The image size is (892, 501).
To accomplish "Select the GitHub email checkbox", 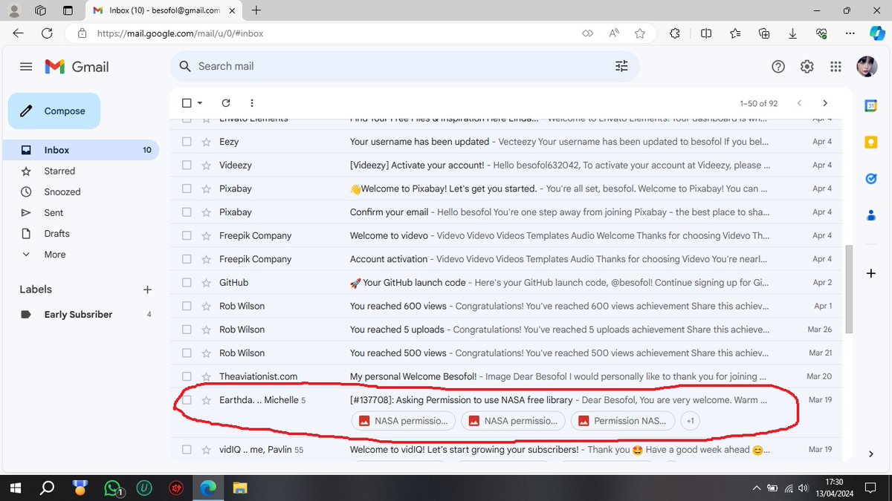I will pyautogui.click(x=187, y=283).
